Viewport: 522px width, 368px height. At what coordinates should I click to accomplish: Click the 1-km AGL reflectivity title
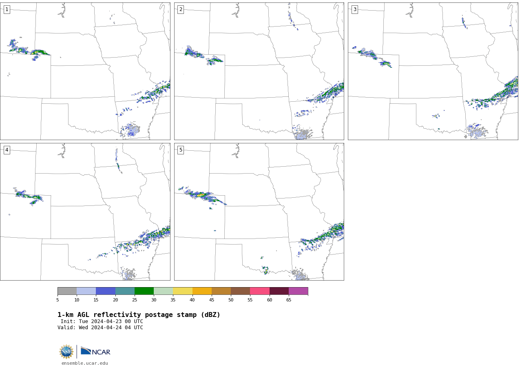(x=139, y=315)
